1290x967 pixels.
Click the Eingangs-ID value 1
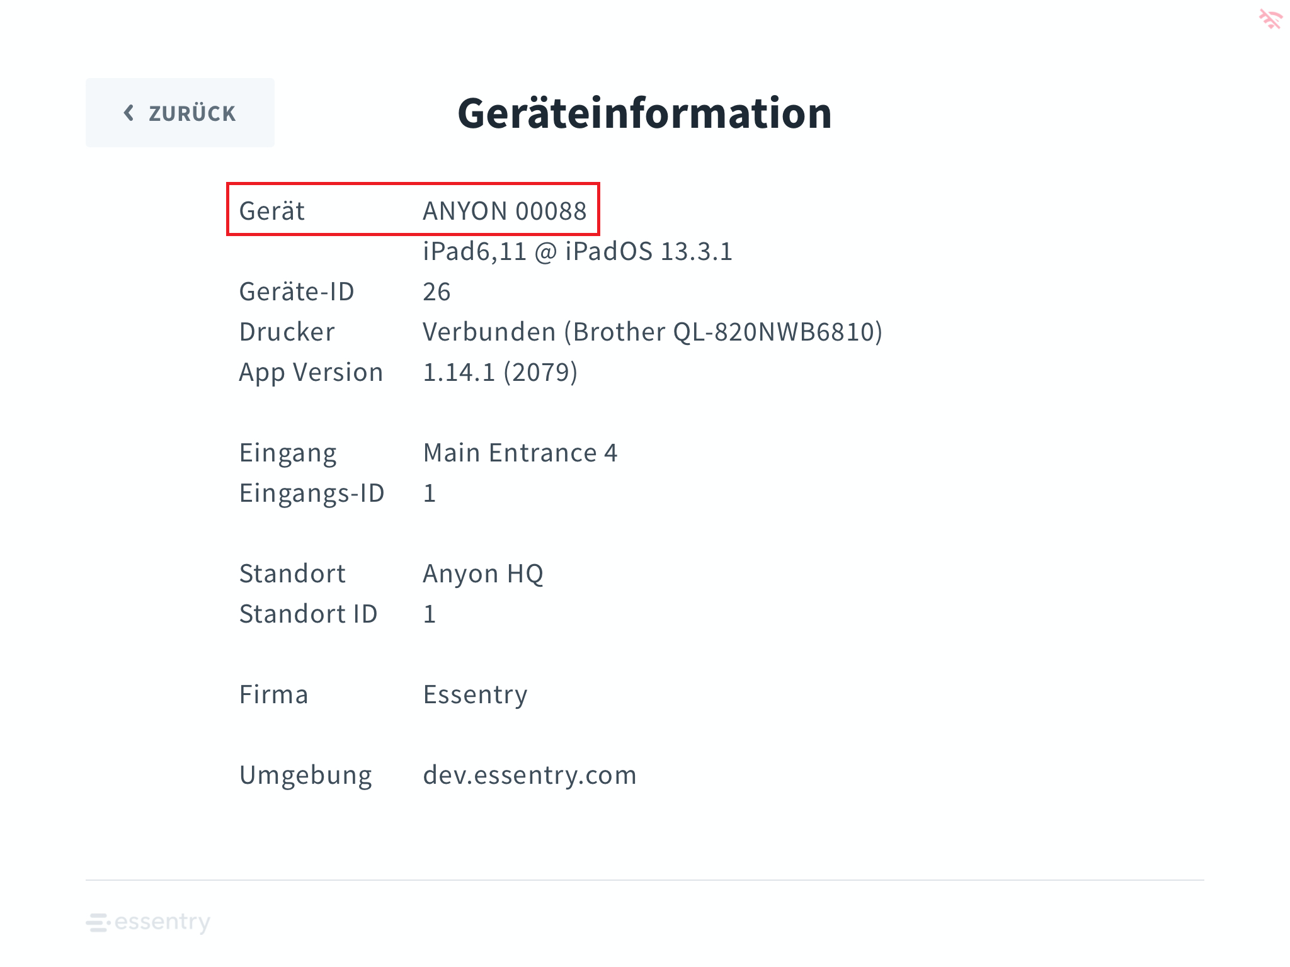point(430,493)
